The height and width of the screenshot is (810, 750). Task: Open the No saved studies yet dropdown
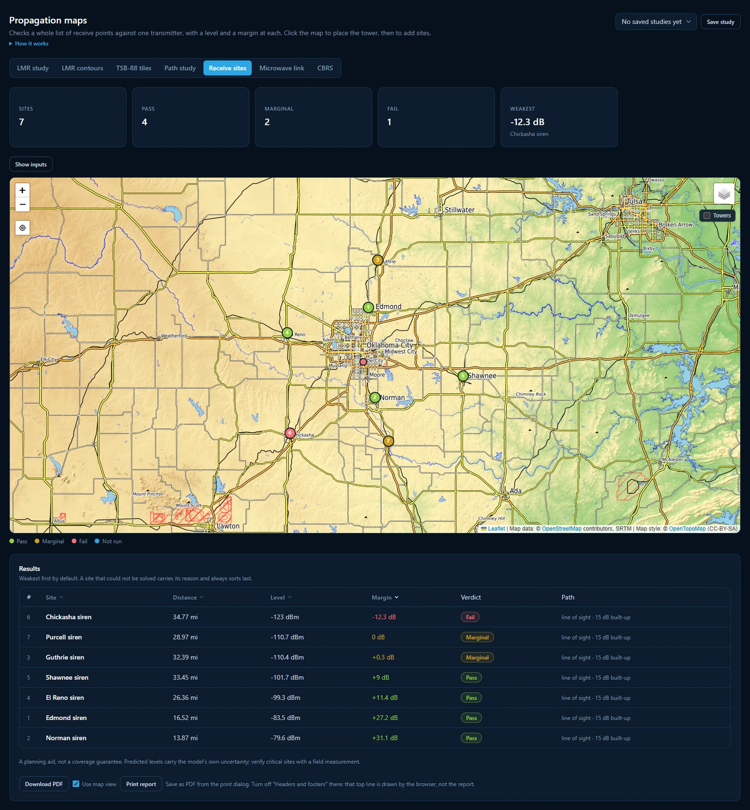pos(656,21)
